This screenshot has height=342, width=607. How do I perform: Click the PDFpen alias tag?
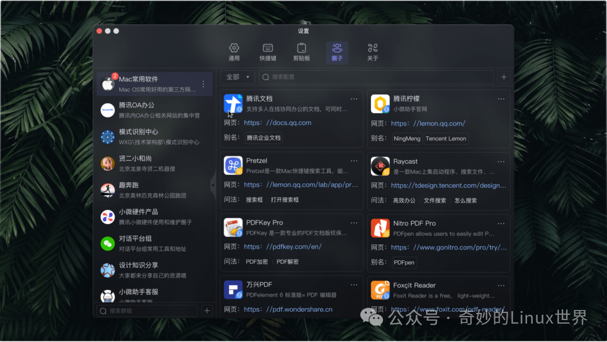404,263
